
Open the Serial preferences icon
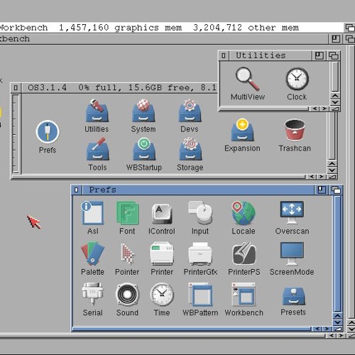point(93,293)
